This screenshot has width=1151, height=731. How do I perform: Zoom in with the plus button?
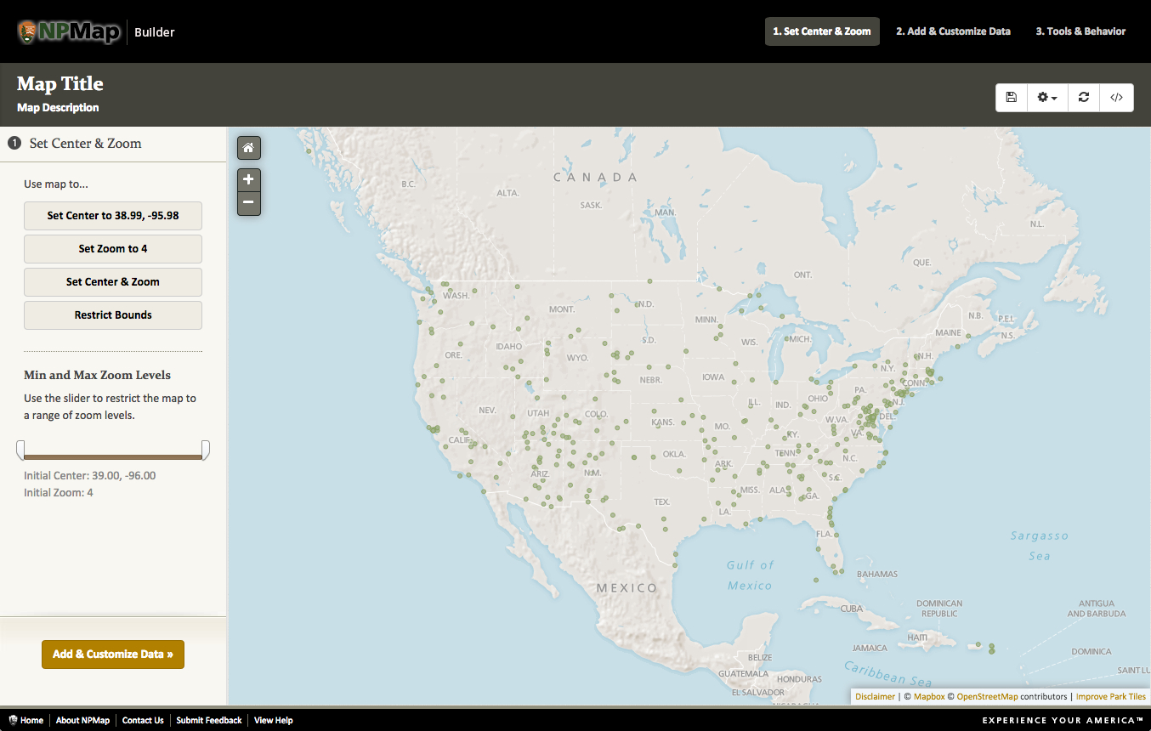248,179
